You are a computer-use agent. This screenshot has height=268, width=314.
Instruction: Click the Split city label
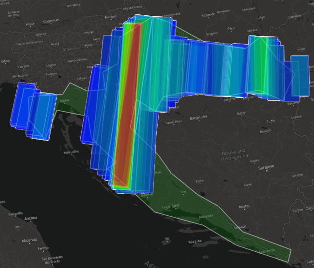(177, 207)
